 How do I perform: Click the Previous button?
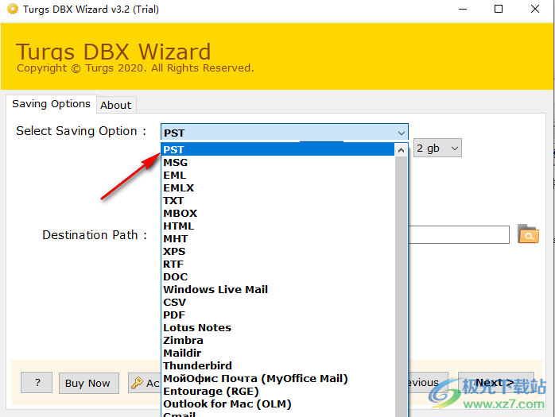(x=428, y=382)
